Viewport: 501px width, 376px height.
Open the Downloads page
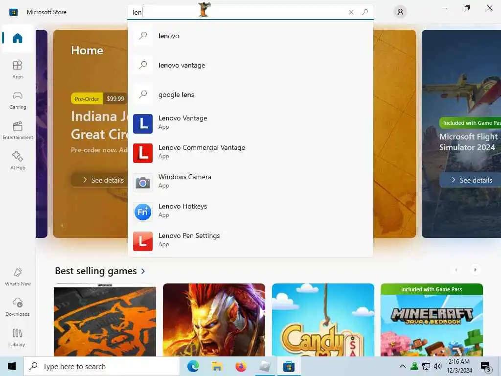pos(18,307)
